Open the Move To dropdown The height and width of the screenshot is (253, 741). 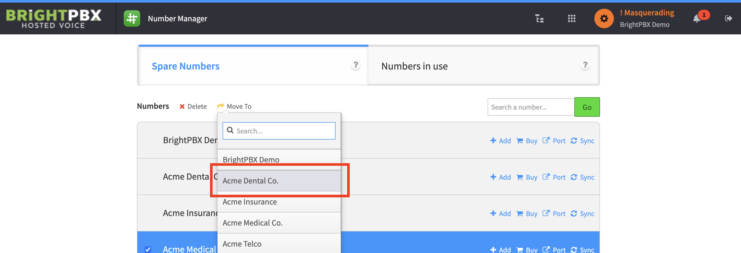[x=234, y=107]
